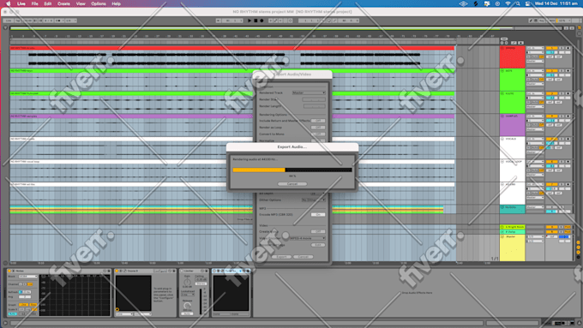Select the purple SAMPLES track header

pos(513,125)
